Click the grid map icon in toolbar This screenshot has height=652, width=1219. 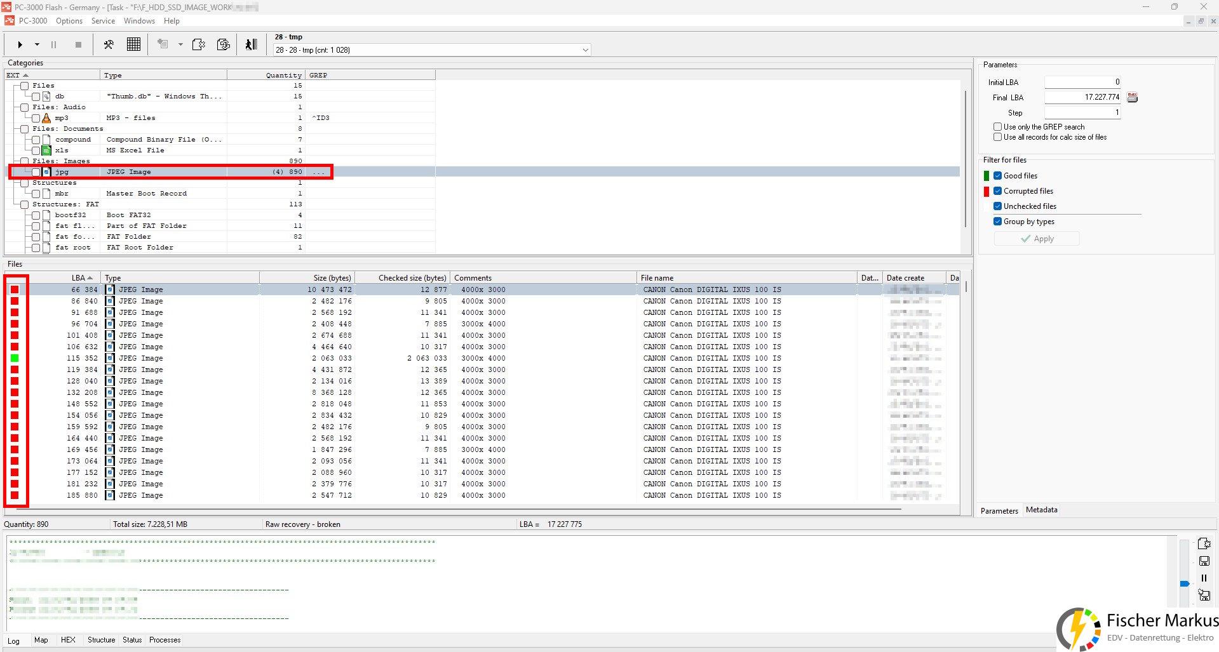(133, 44)
